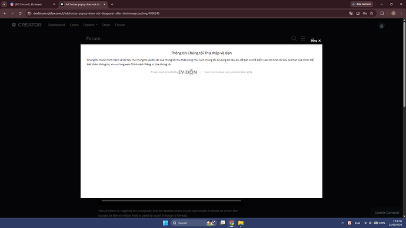Open 'Learn more about your personal data rights'
406x228 pixels.
228,72
